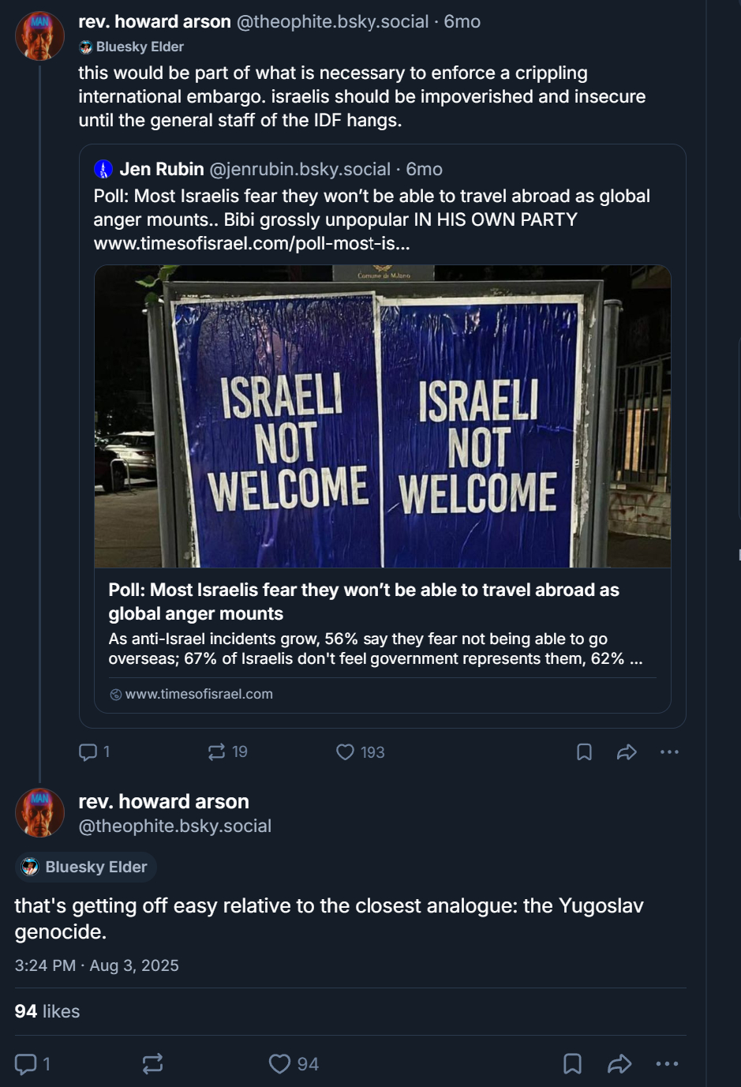Click the 'Israeli Not Welcome' poster image

pos(382,416)
